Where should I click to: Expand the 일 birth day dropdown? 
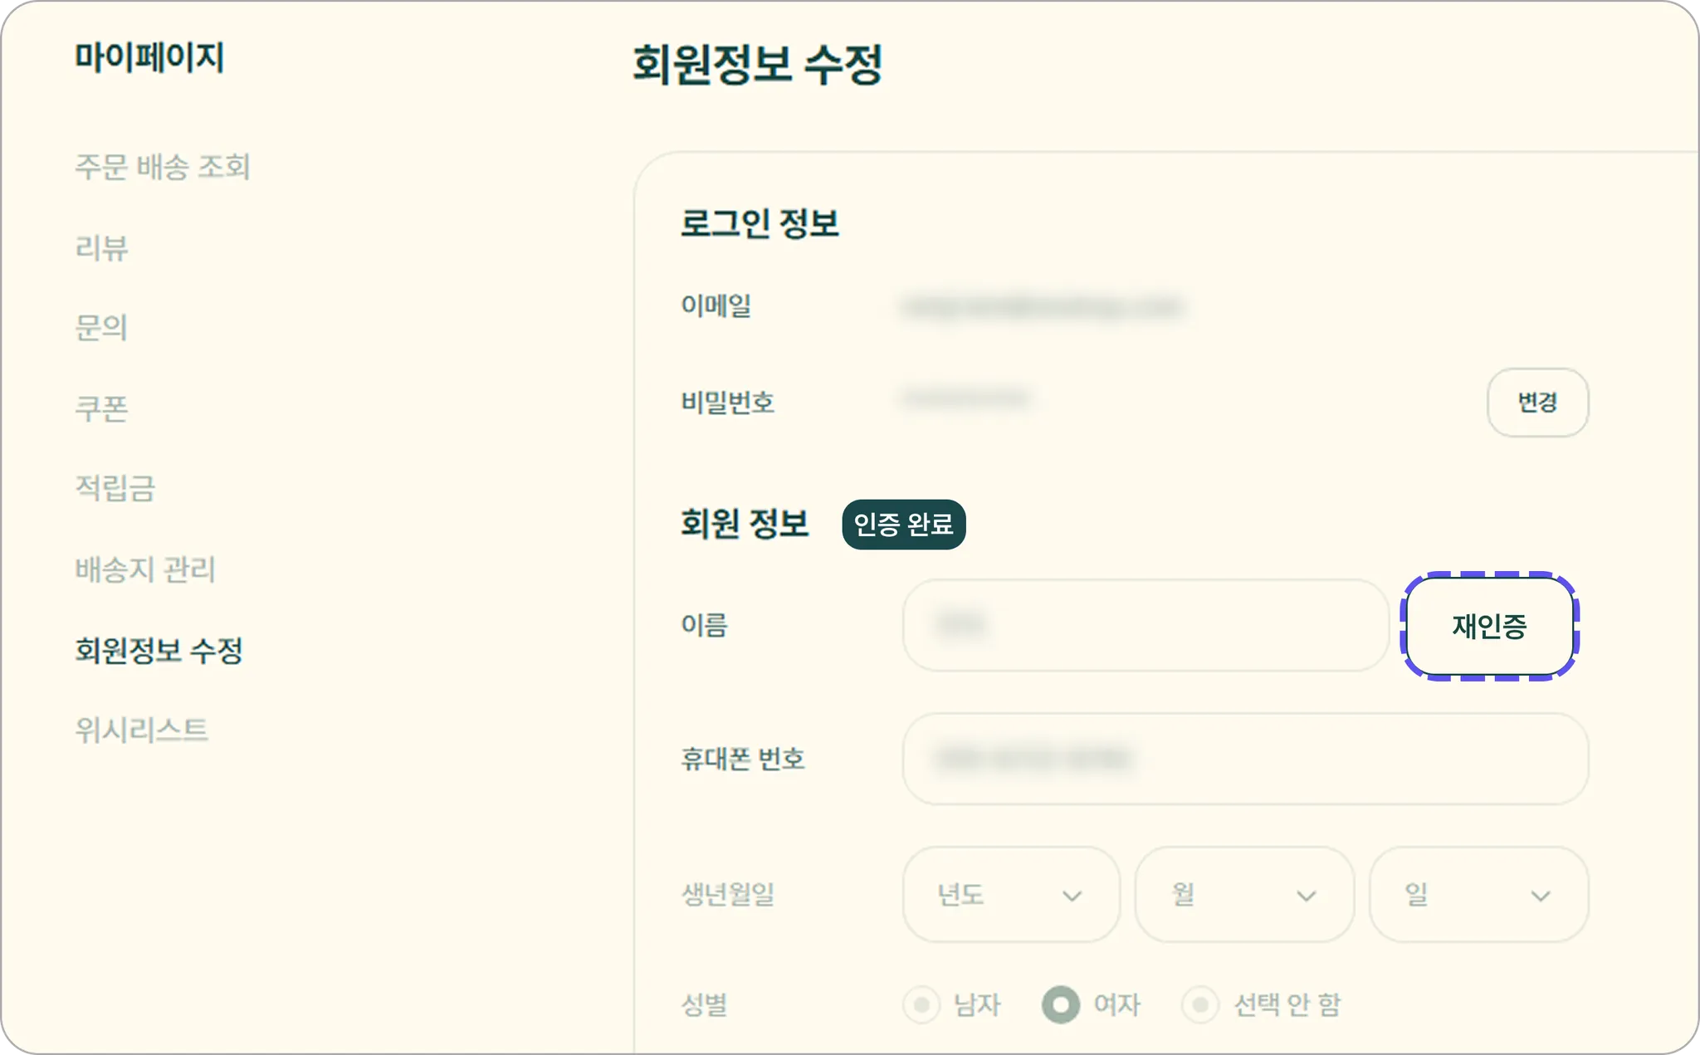point(1478,895)
